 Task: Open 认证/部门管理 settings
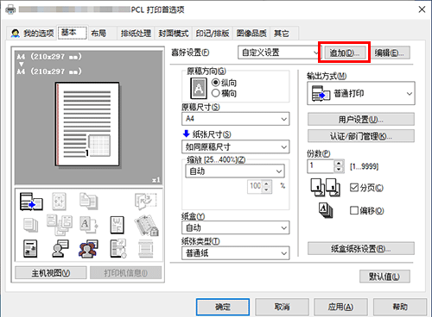[361, 136]
